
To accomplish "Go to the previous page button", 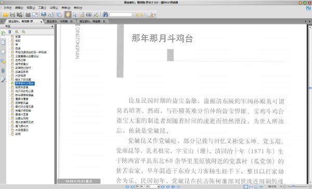I will tap(132, 186).
